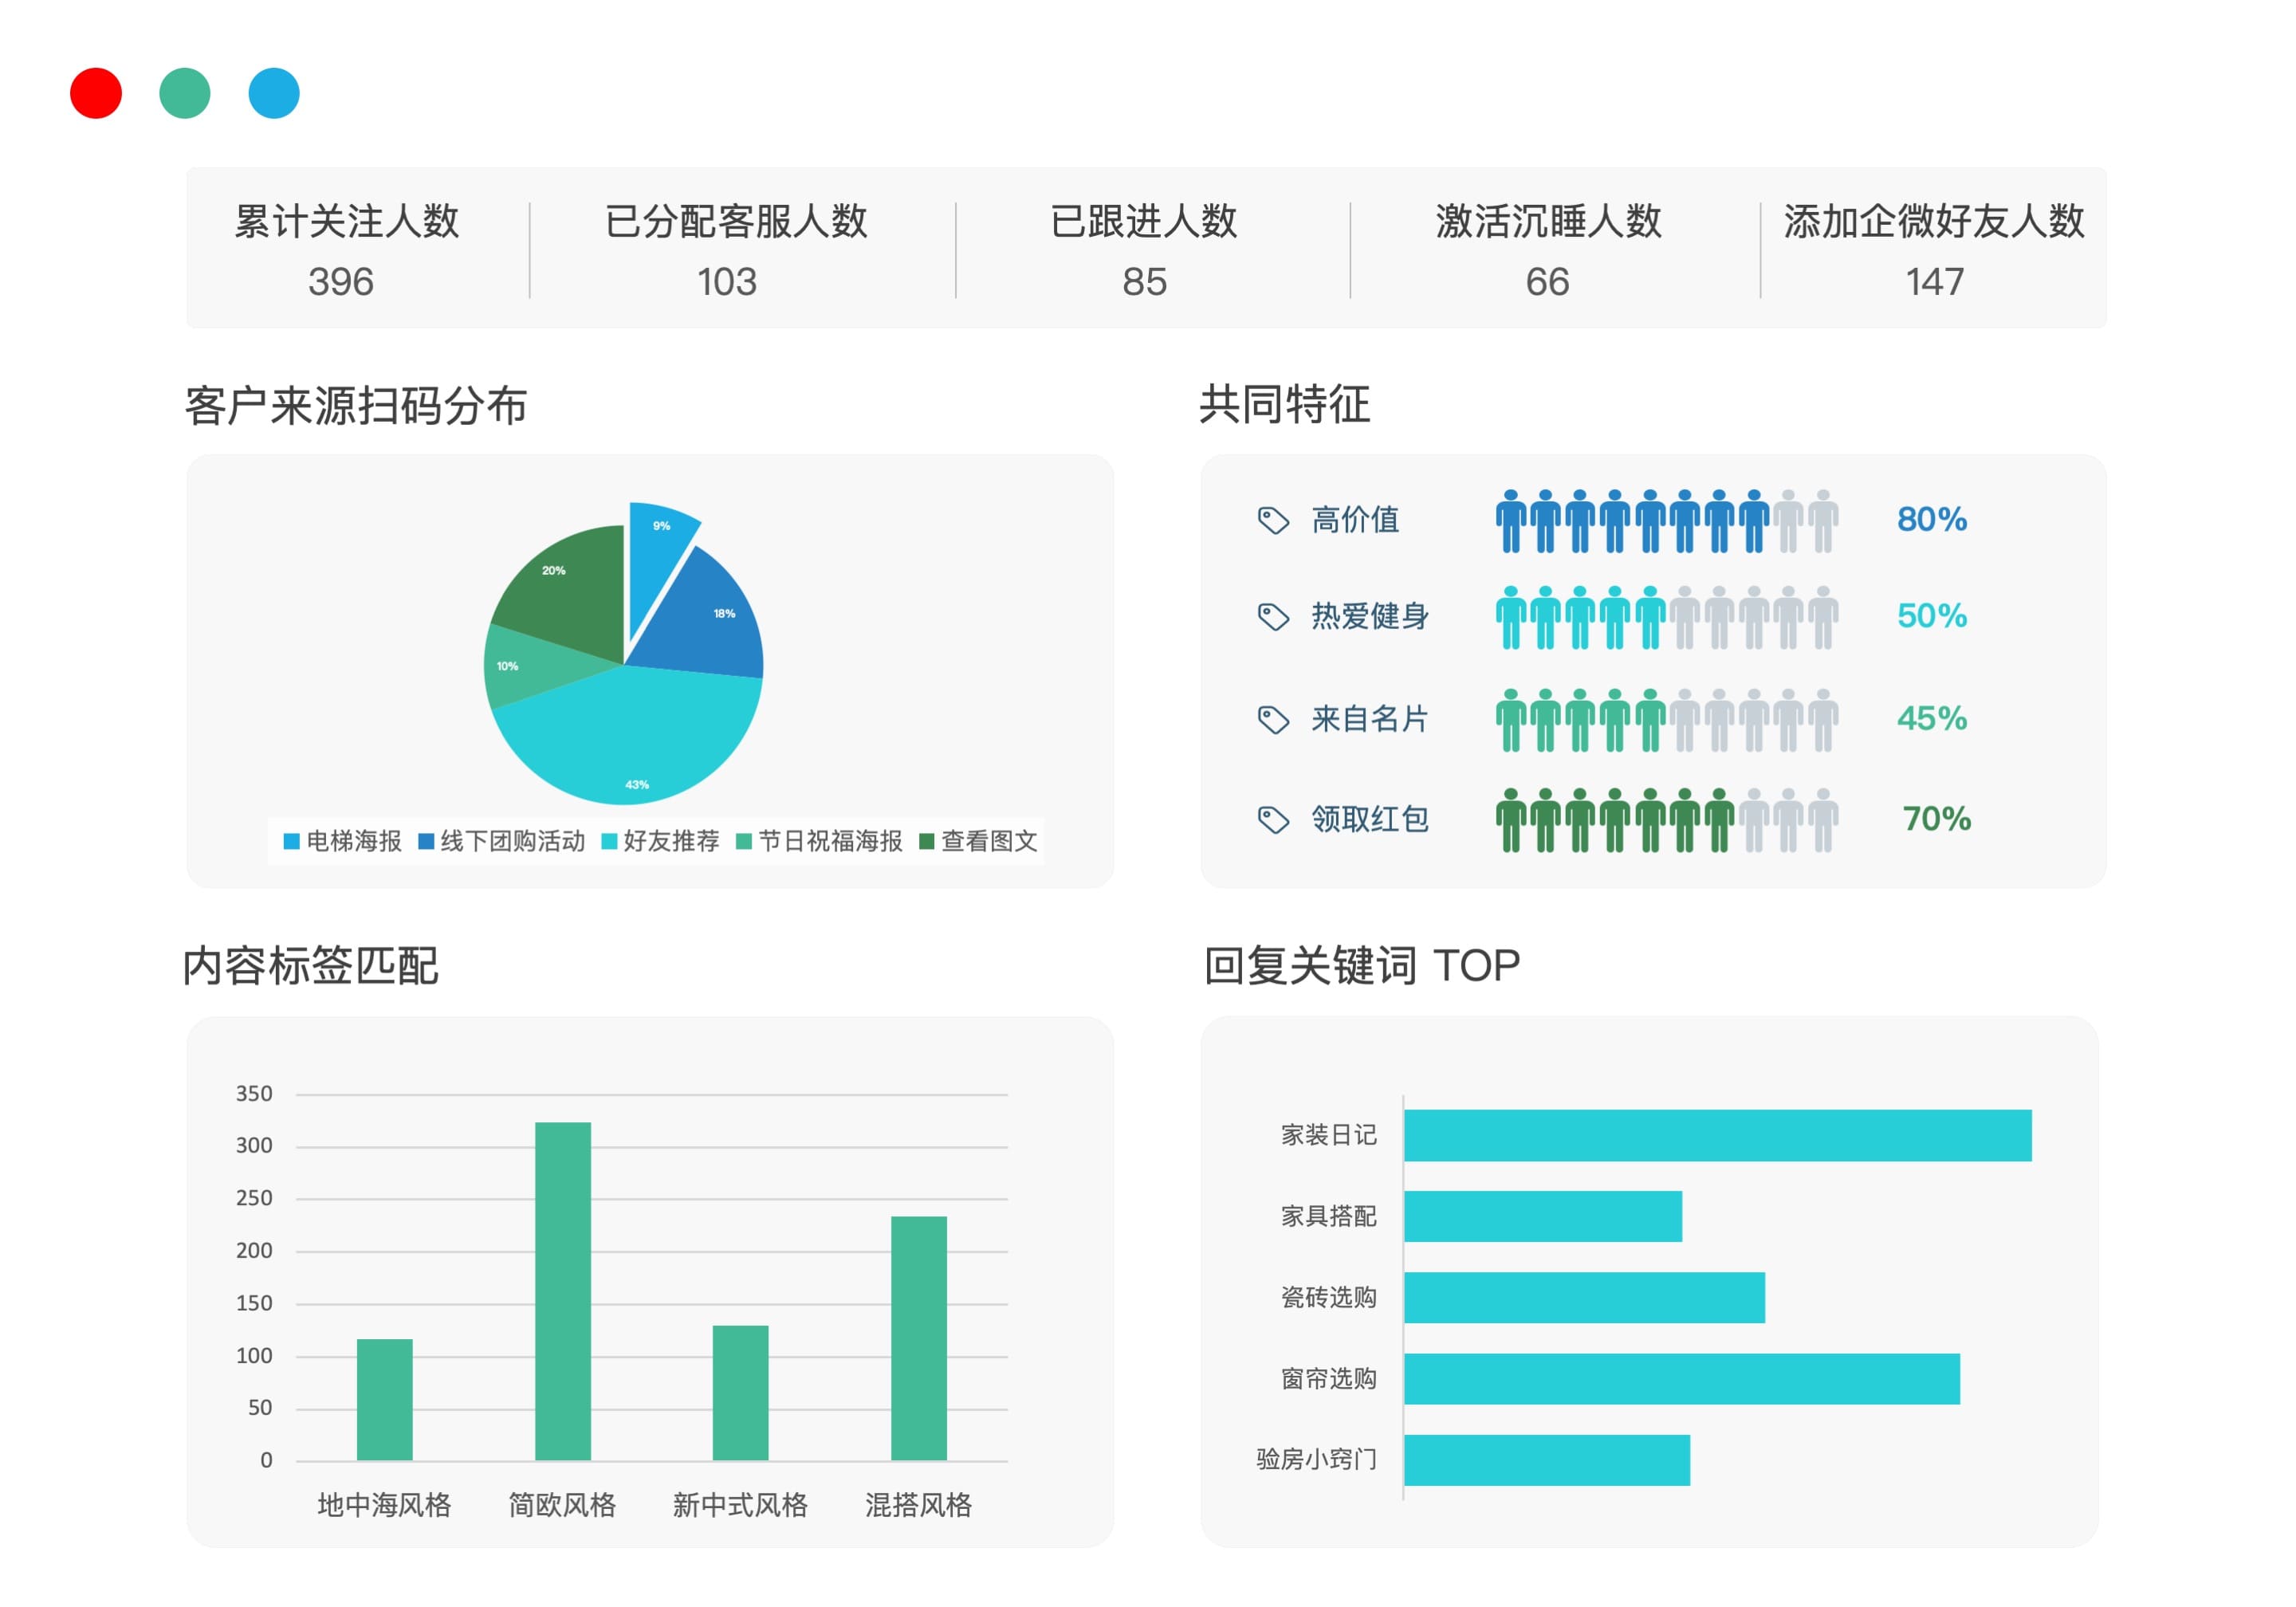Image resolution: width=2296 pixels, height=1607 pixels.
Task: Click the 已跟进人数 value 85
Action: coord(1144,282)
